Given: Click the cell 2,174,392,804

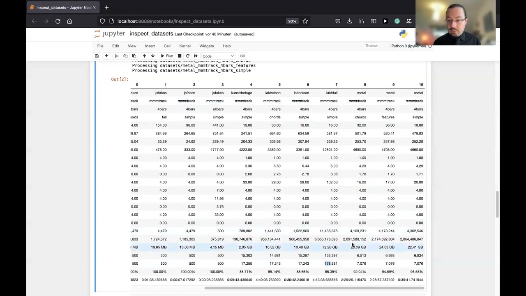Looking at the screenshot, I should pos(383,239).
